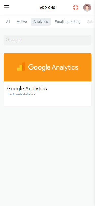
Task: Click the white Google Analytics wordmark
Action: coord(53,67)
